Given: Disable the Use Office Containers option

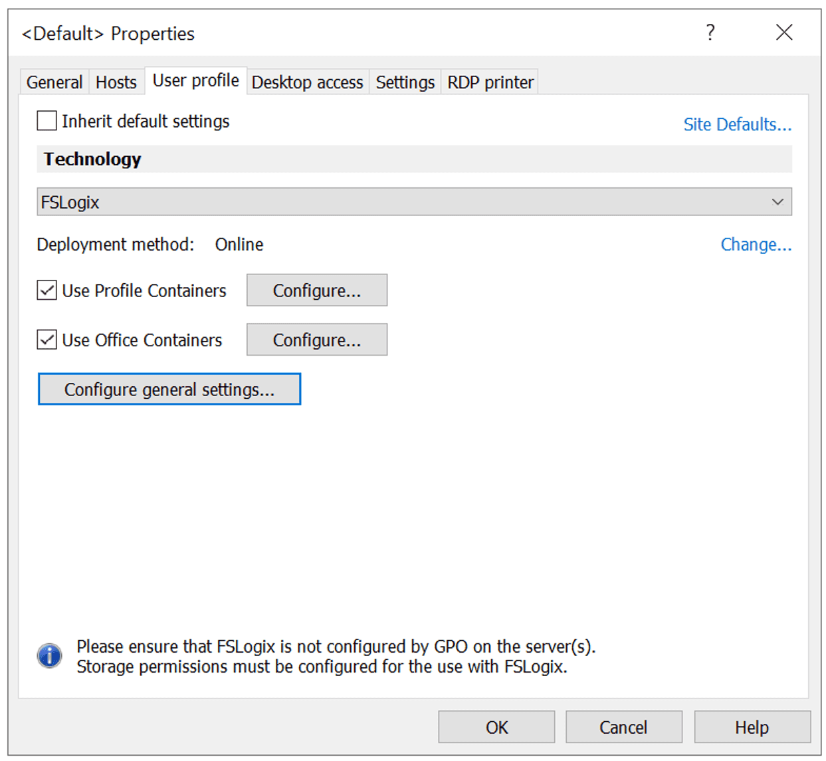Looking at the screenshot, I should click(x=46, y=340).
